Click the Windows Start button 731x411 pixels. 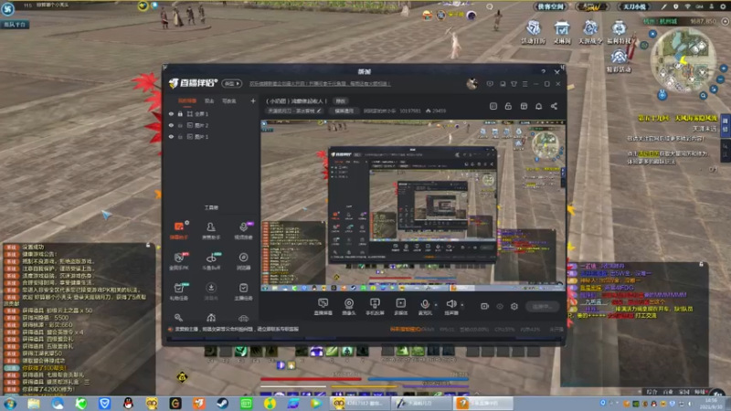coord(9,403)
